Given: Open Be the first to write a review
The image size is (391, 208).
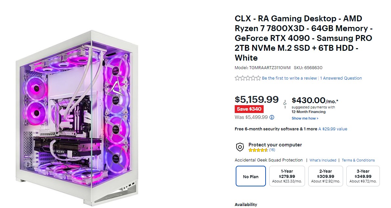Looking at the screenshot, I should (x=289, y=78).
